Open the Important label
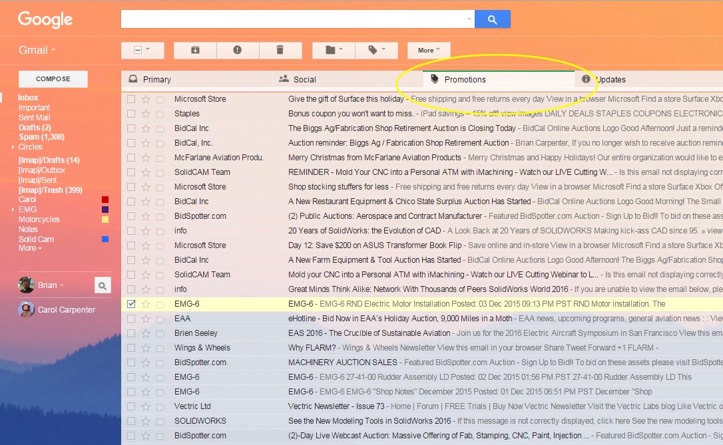Viewport: 723px width, 445px height. 34,107
